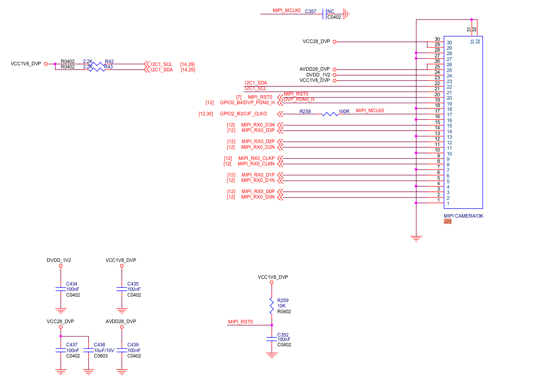
Task: Click the 'DVP_PDN0_H' net label
Action: coord(299,99)
